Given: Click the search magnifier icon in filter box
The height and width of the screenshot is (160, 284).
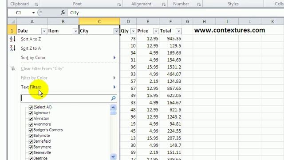Looking at the screenshot, I should [x=114, y=98].
